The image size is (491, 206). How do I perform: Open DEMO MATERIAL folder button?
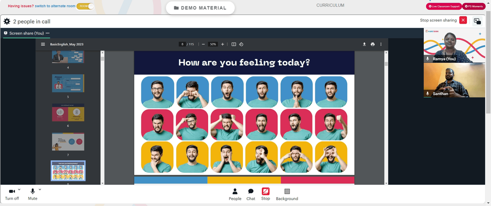tap(200, 8)
